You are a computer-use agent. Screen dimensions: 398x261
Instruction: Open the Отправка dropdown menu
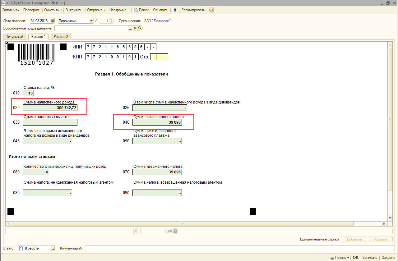[96, 10]
